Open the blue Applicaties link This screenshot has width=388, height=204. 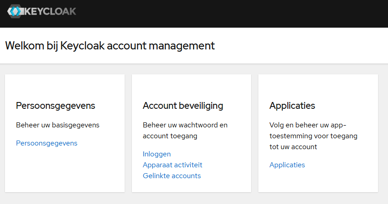point(287,165)
